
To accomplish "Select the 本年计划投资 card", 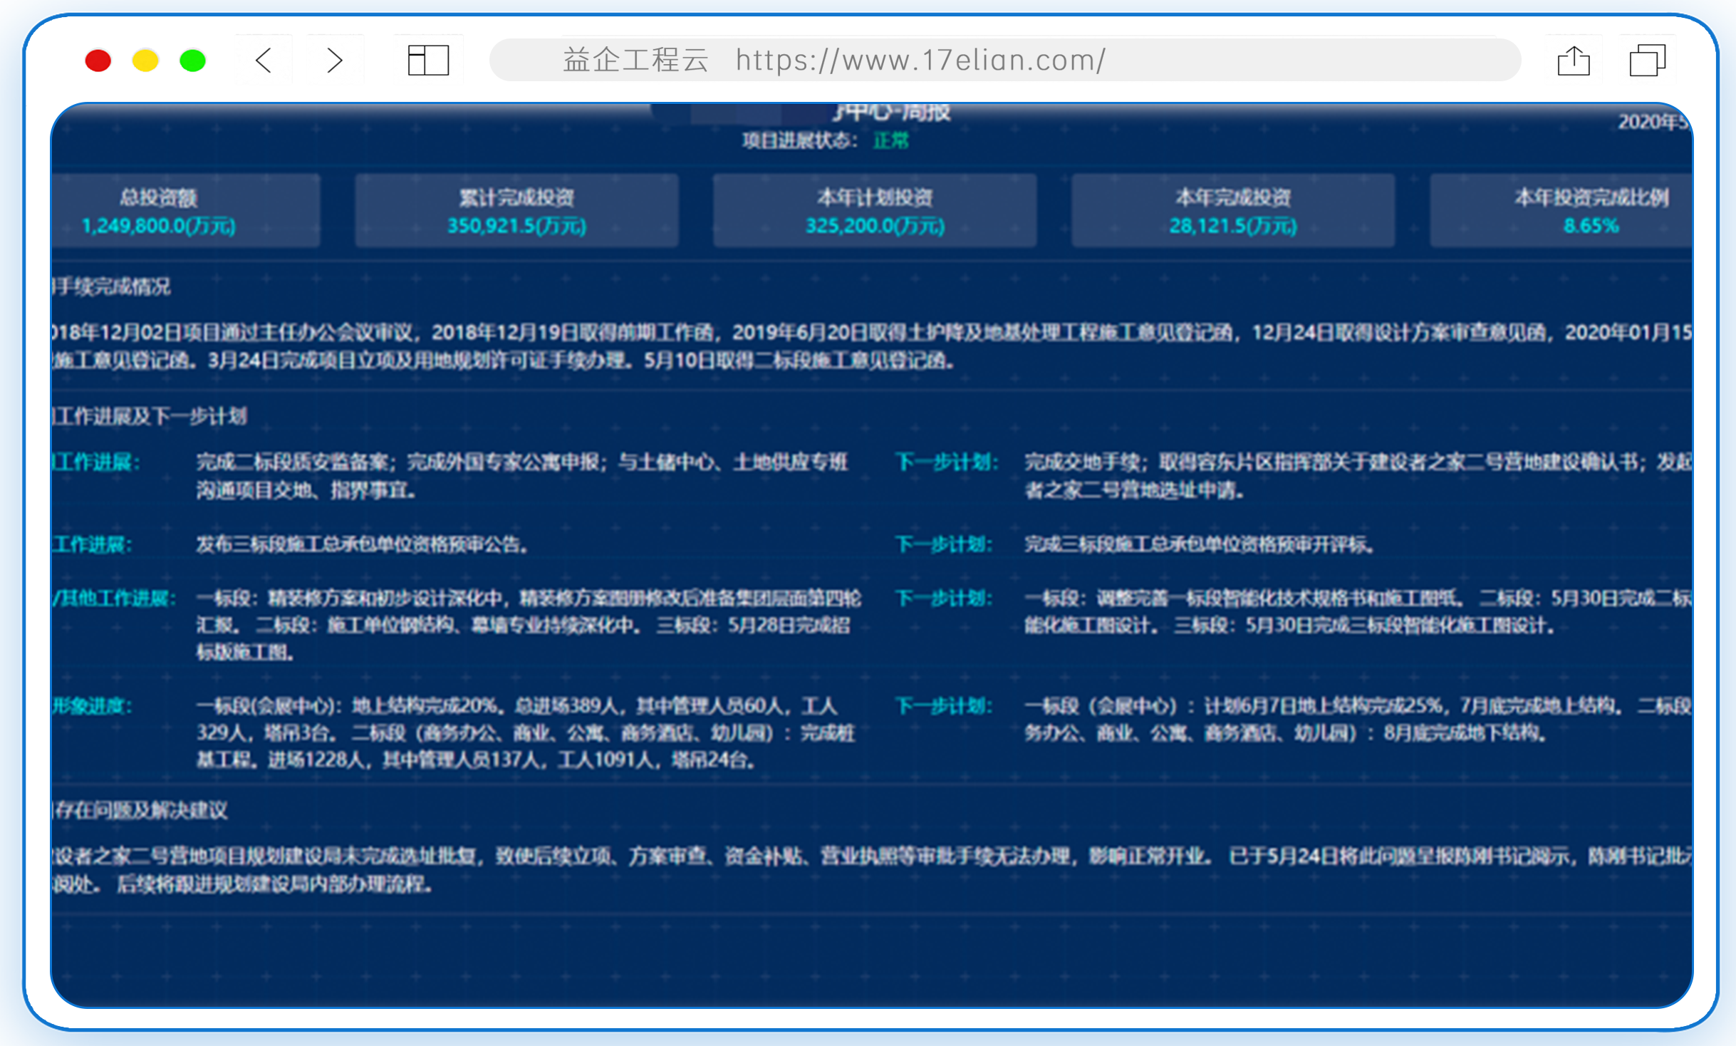I will (875, 211).
